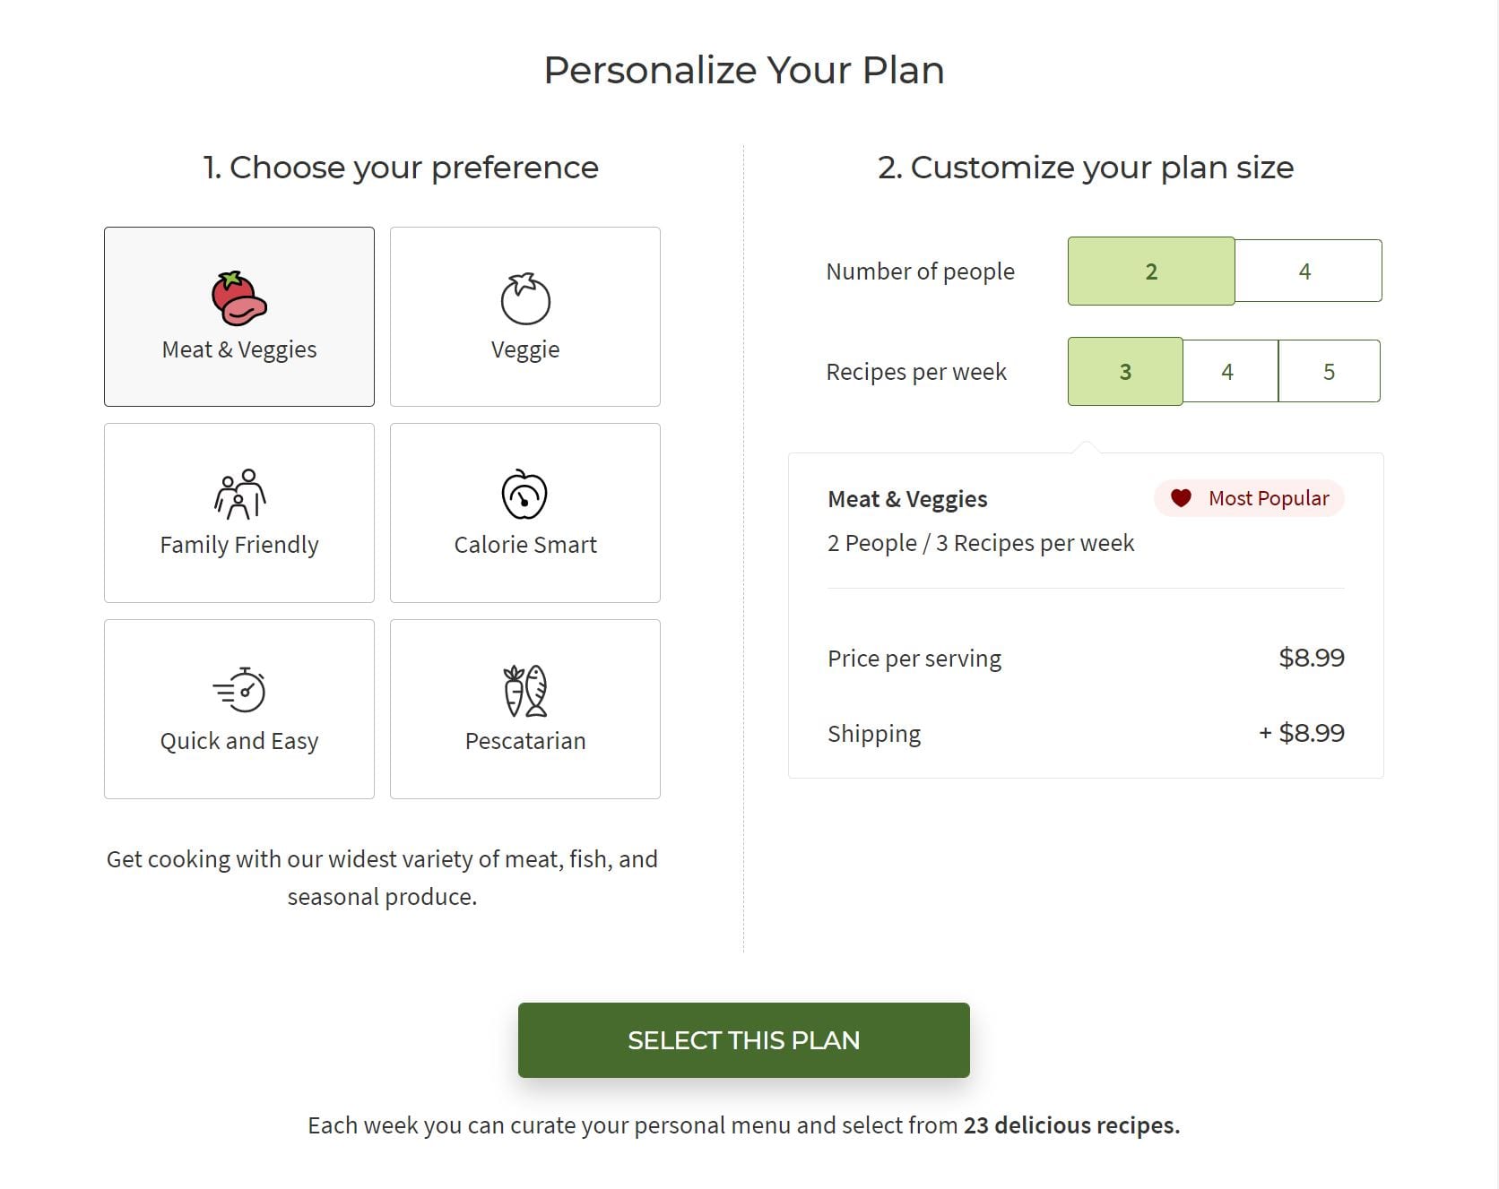Click the Most Popular badge
The height and width of the screenshot is (1189, 1499).
[x=1249, y=498]
